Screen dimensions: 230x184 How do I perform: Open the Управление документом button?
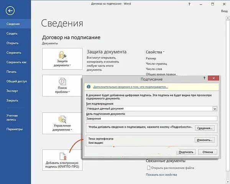[x=62, y=123]
